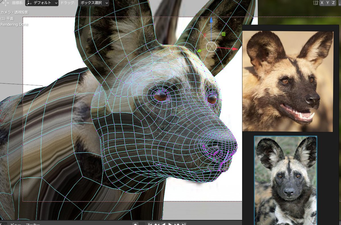This screenshot has width=341, height=225.
Task: Jump to the previous keyframe
Action: (157, 224)
